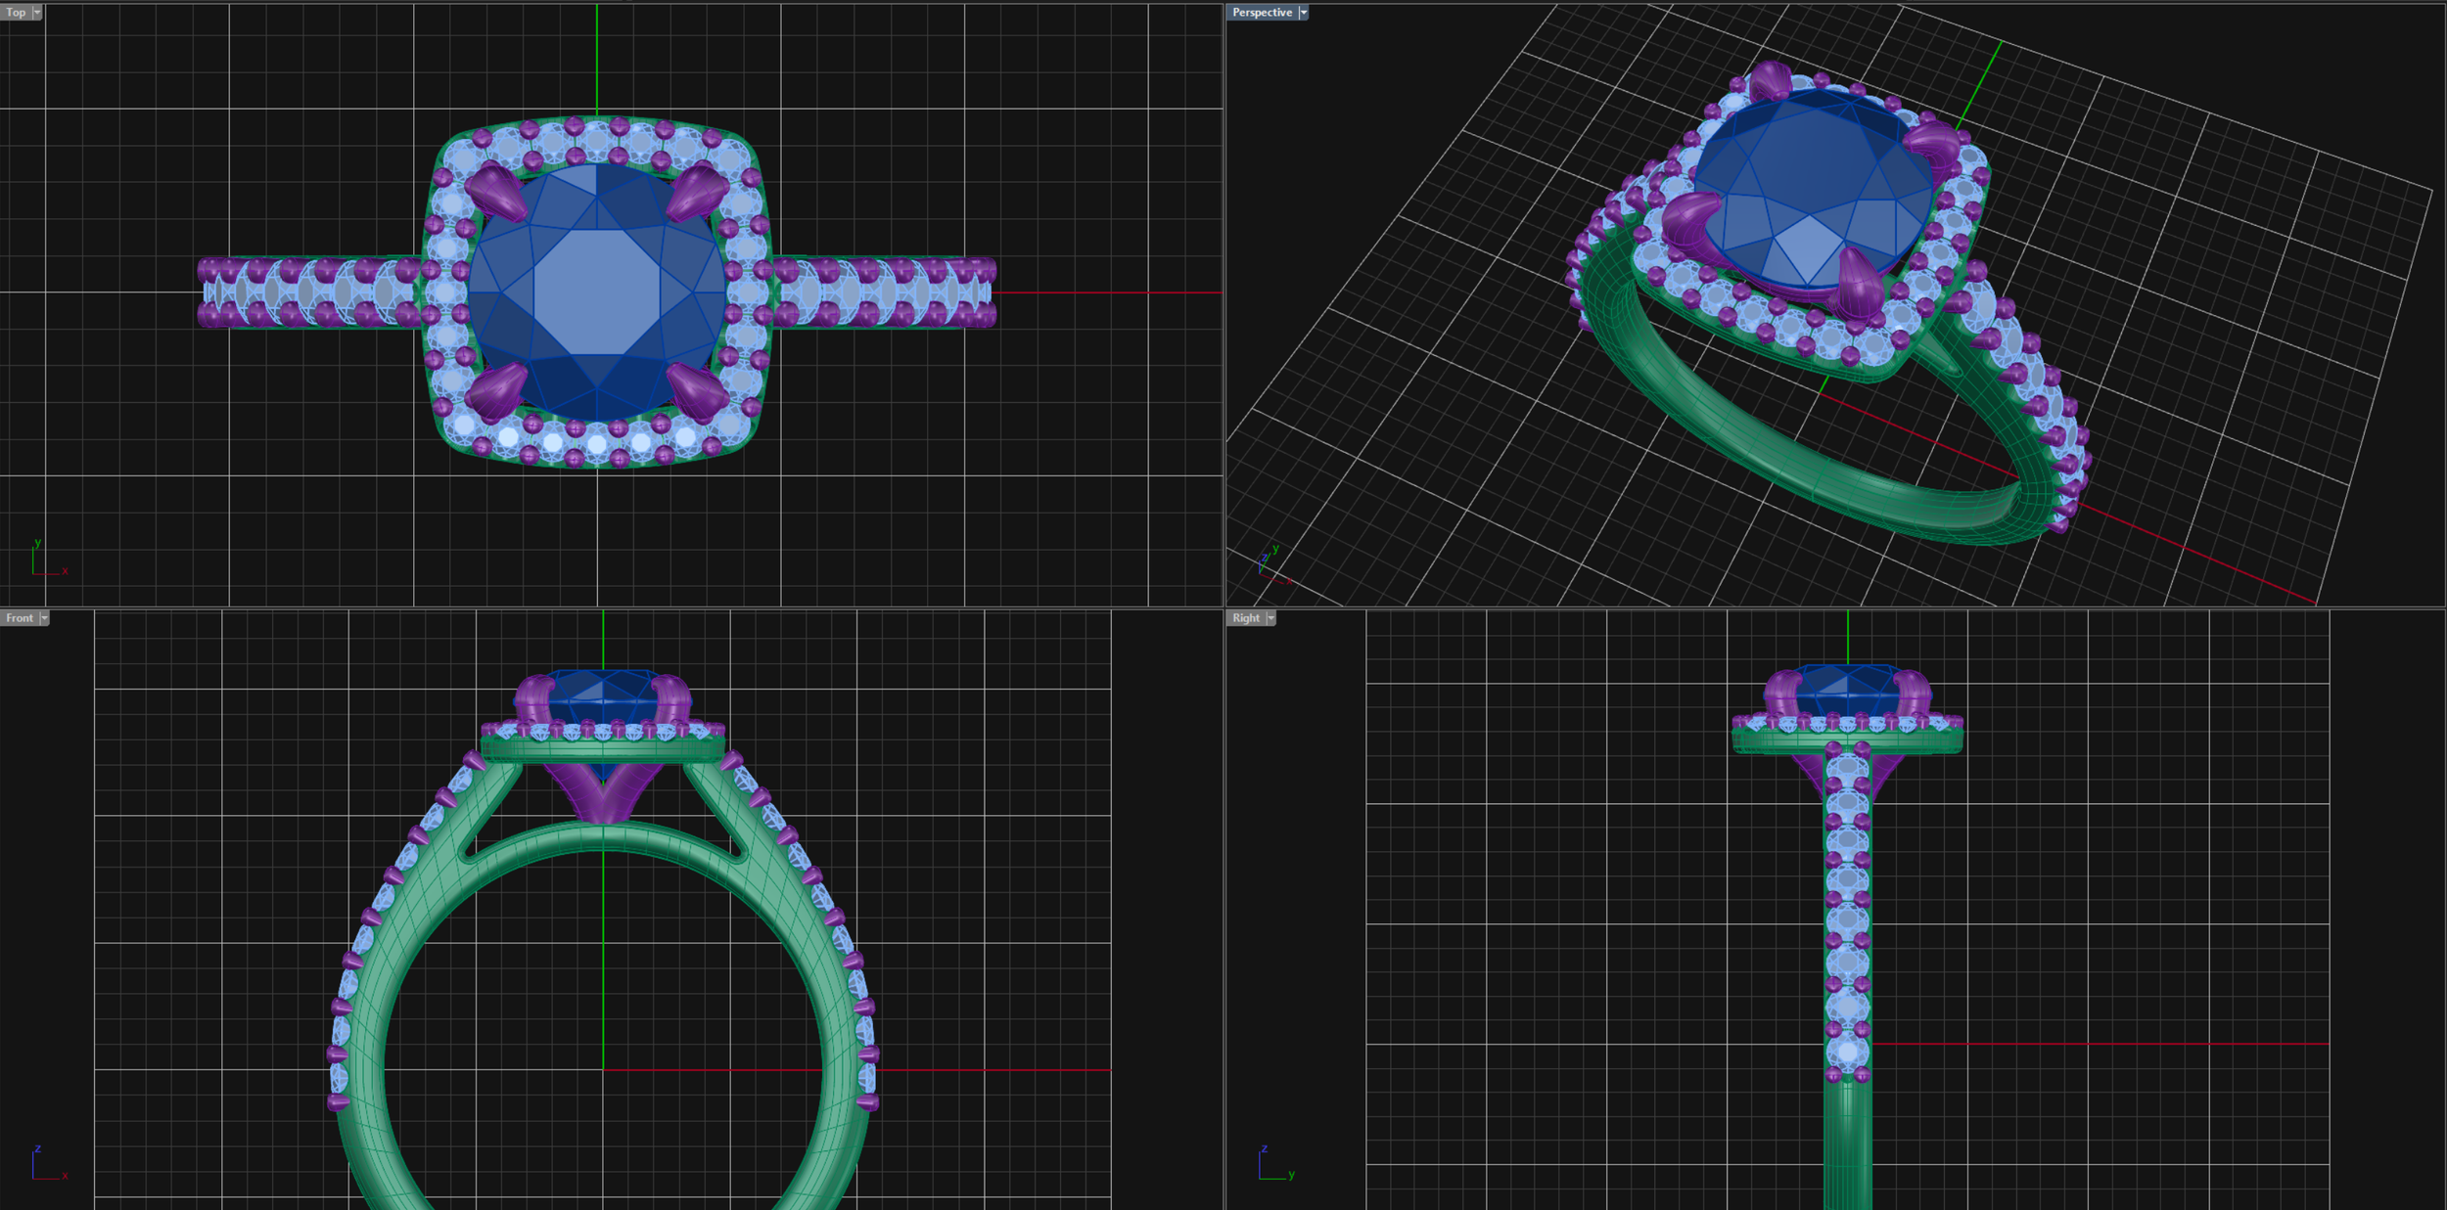
Task: Open the Right viewport dropdown arrow
Action: click(x=1270, y=617)
